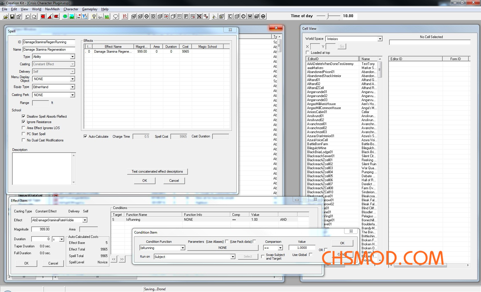481x292 pixels.
Task: Expand the 'Run on' Subject dropdown
Action: coord(195,257)
